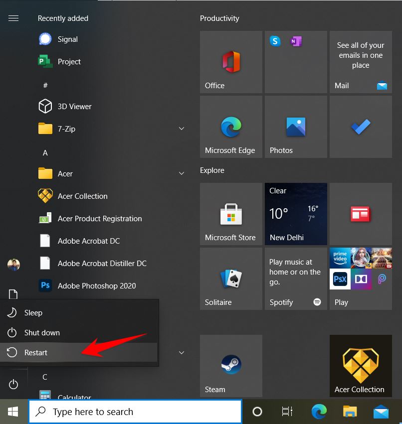Click the A letter group header
This screenshot has height=424, width=402.
[45, 153]
